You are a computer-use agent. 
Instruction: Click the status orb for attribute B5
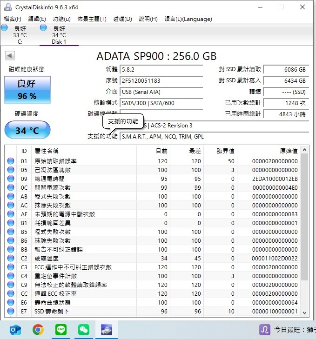pos(11,232)
